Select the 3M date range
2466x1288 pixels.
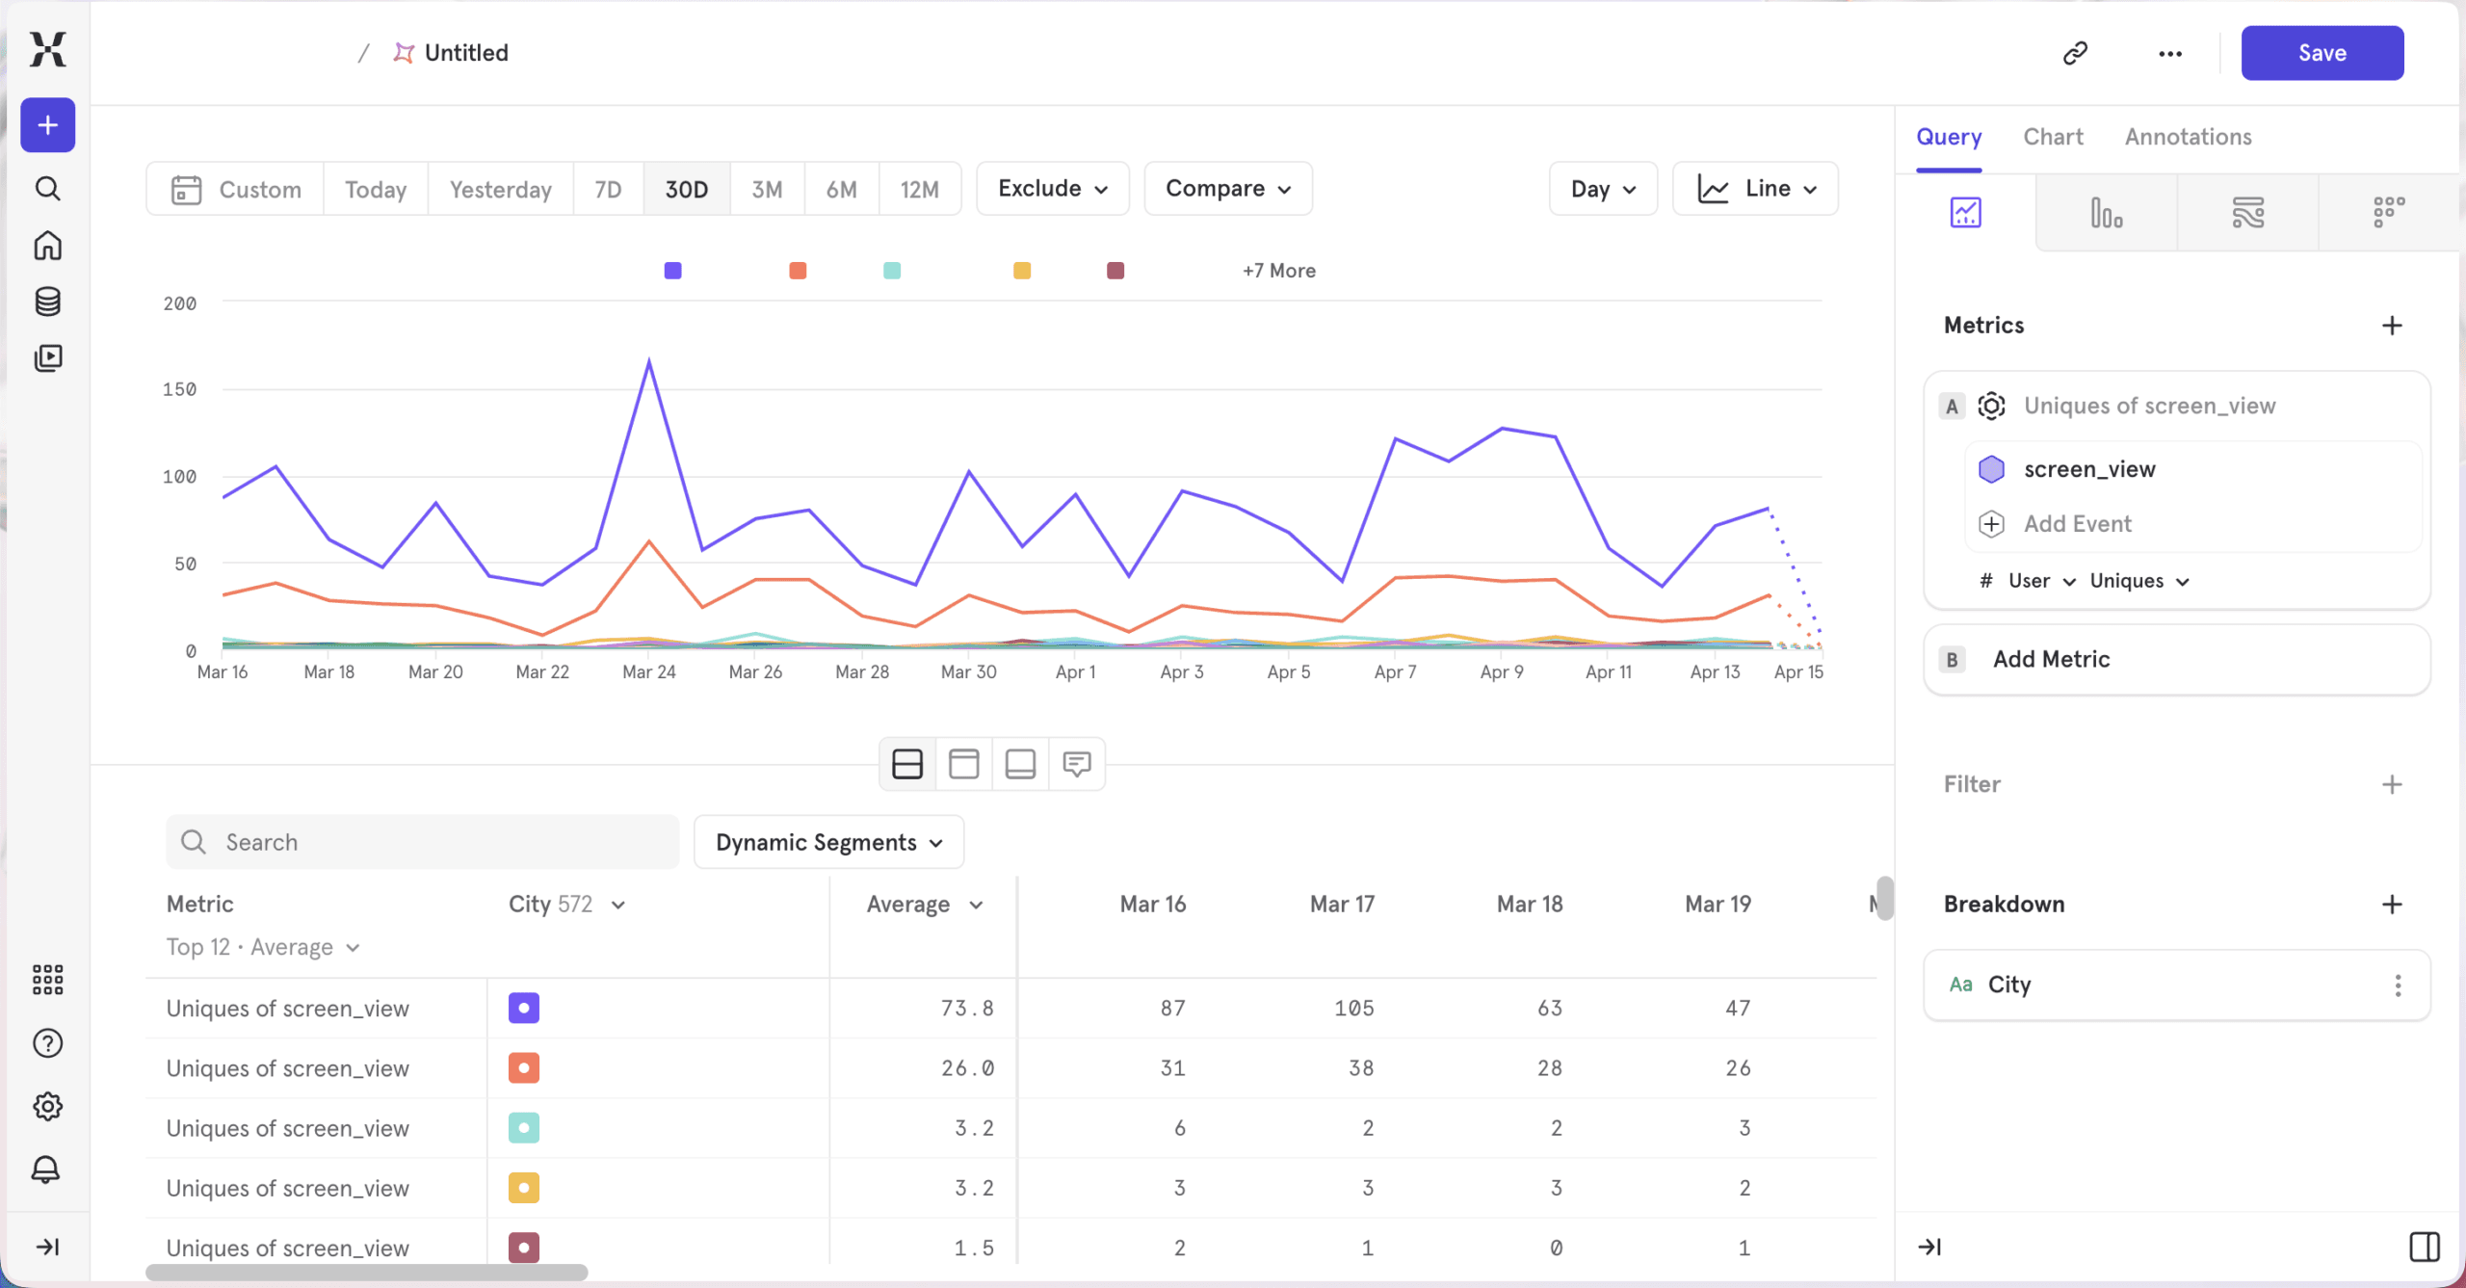(x=767, y=189)
